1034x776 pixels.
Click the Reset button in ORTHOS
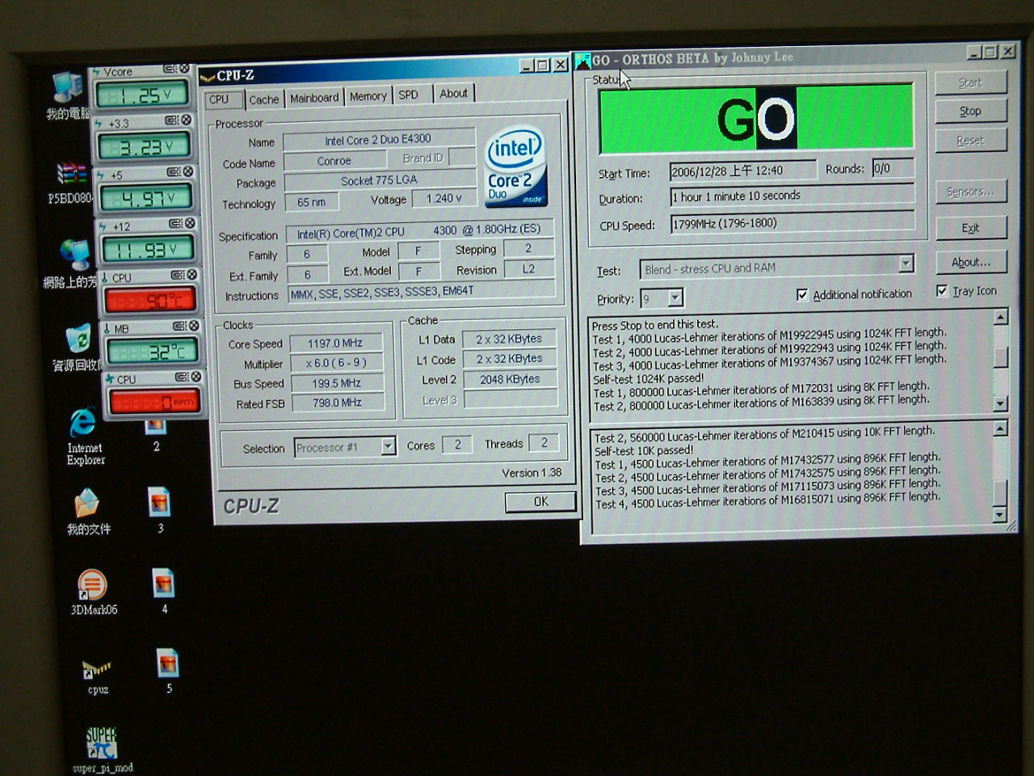tap(970, 140)
